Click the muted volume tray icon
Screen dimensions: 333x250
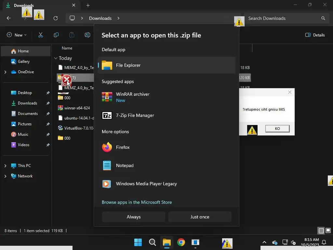(x=293, y=242)
